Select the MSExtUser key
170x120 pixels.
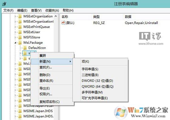pyautogui.click(x=32, y=32)
